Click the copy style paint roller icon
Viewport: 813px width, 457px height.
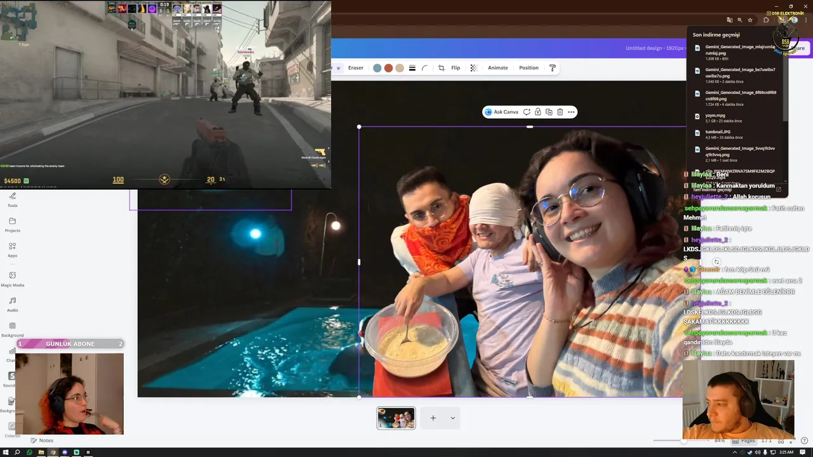point(552,68)
